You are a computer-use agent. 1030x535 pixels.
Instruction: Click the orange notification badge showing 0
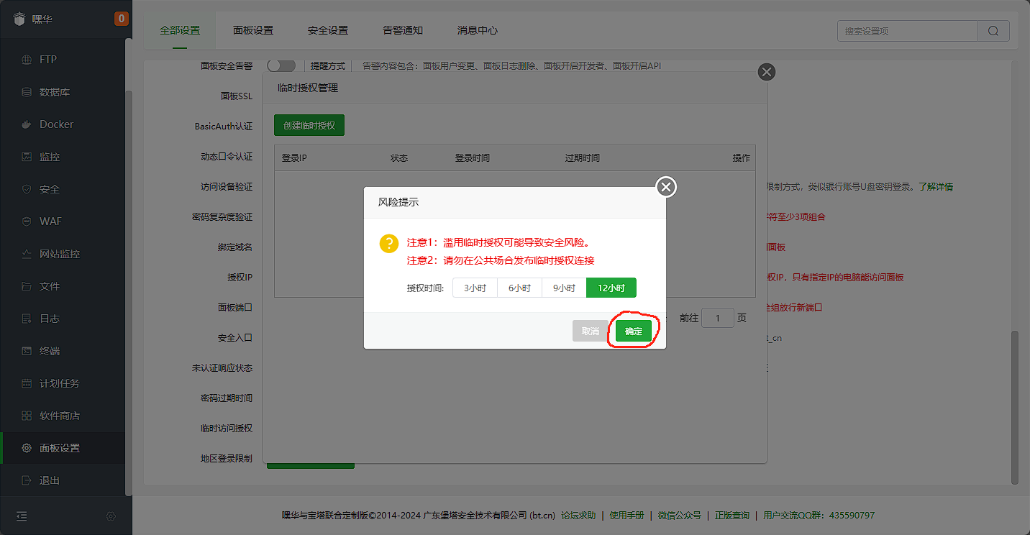point(121,19)
